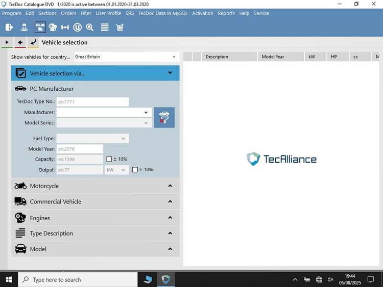Open the Program menu
383x287 pixels.
pos(12,13)
